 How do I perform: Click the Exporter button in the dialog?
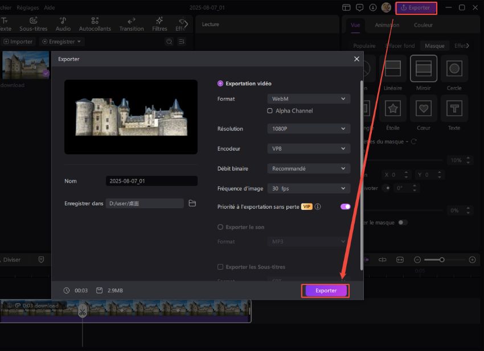coord(326,291)
